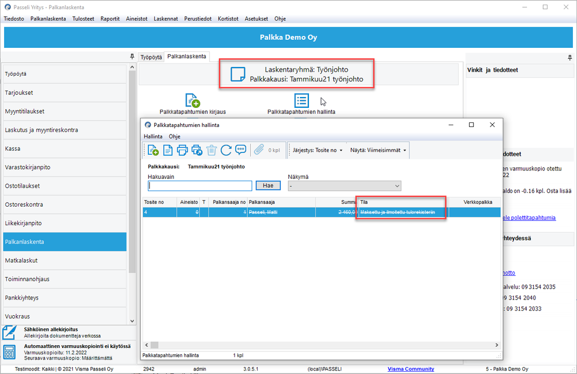Image resolution: width=577 pixels, height=374 pixels.
Task: Open the Perustiedot menu
Action: (x=198, y=18)
